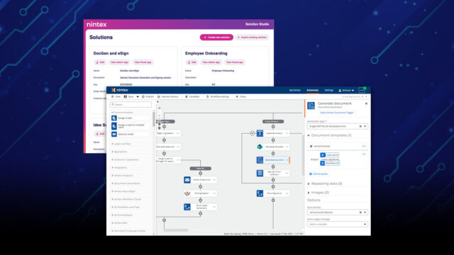454x255 pixels.
Task: Click the Save icon in the workflow toolbar
Action: (x=126, y=96)
